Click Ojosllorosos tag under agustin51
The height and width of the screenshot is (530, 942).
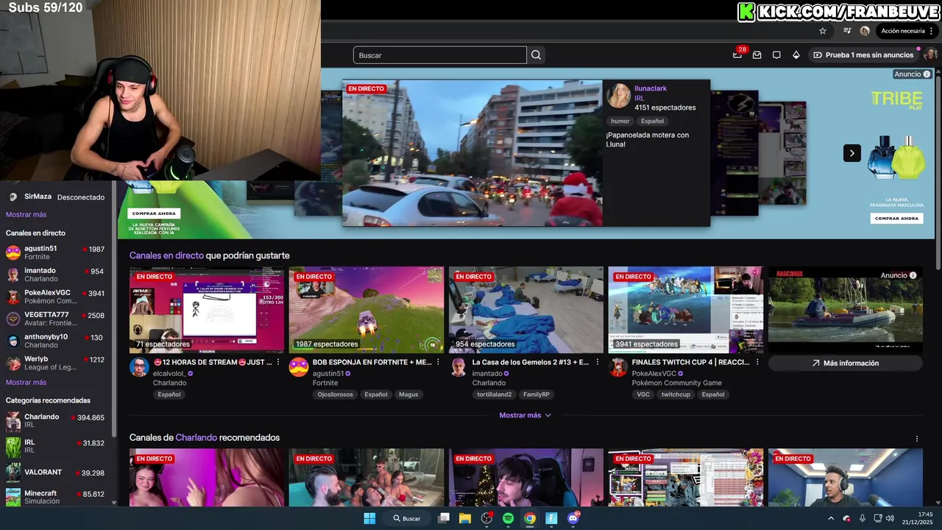pyautogui.click(x=336, y=395)
